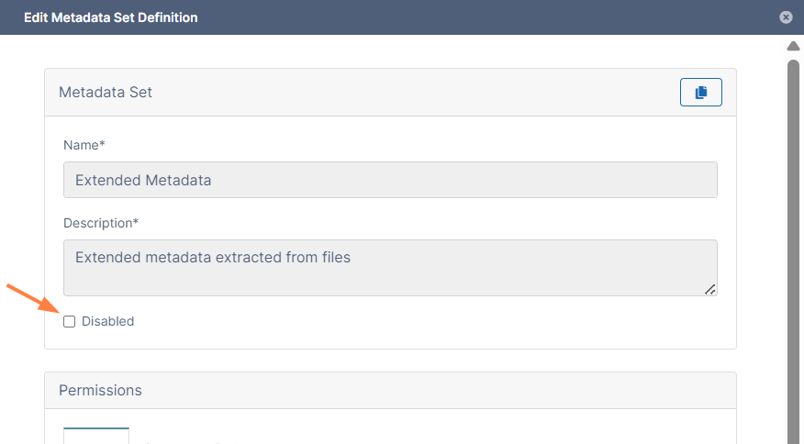This screenshot has width=804, height=444.
Task: Click the Name* field label
Action: (84, 145)
